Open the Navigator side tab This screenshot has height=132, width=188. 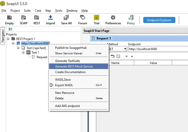point(3,37)
